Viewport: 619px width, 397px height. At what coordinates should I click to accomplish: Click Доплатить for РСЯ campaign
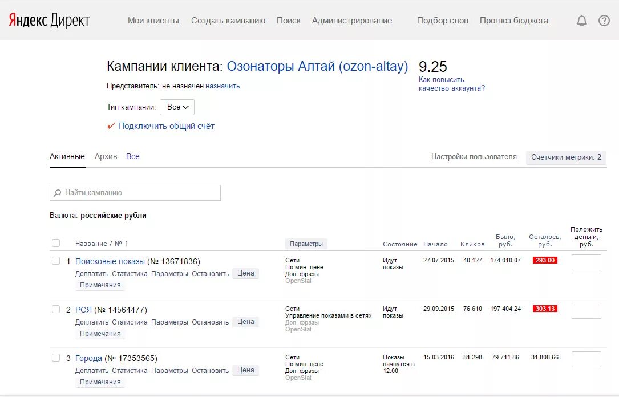click(x=92, y=322)
